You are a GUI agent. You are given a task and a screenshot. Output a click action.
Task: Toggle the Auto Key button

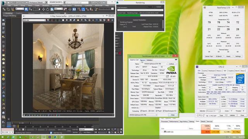75,129
